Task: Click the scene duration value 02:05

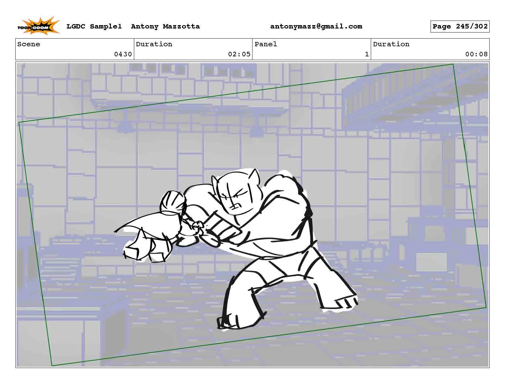Action: pyautogui.click(x=239, y=55)
